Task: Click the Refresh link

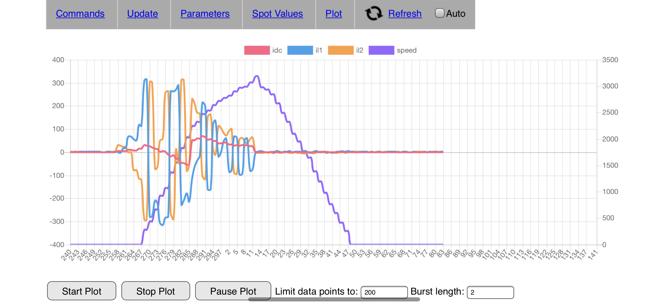Action: pos(405,14)
